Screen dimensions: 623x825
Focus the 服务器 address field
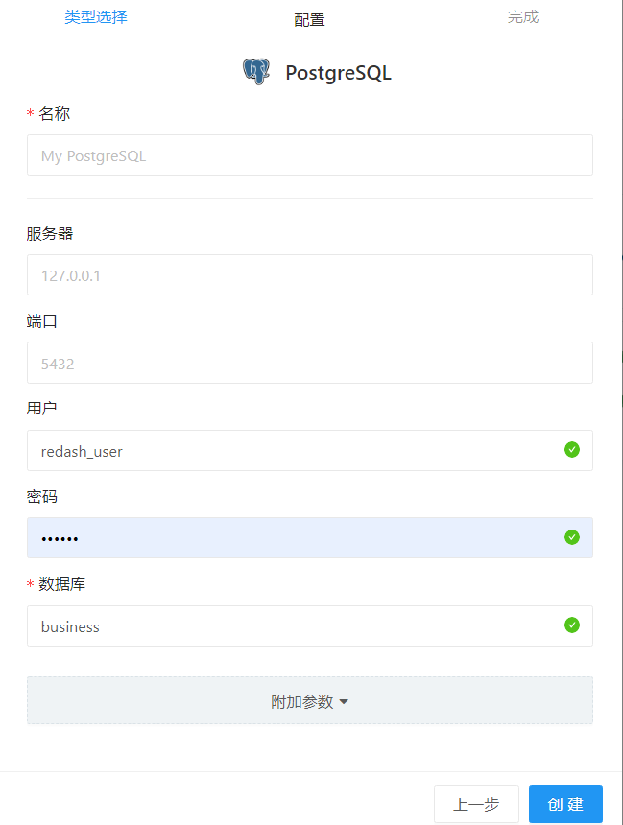311,274
